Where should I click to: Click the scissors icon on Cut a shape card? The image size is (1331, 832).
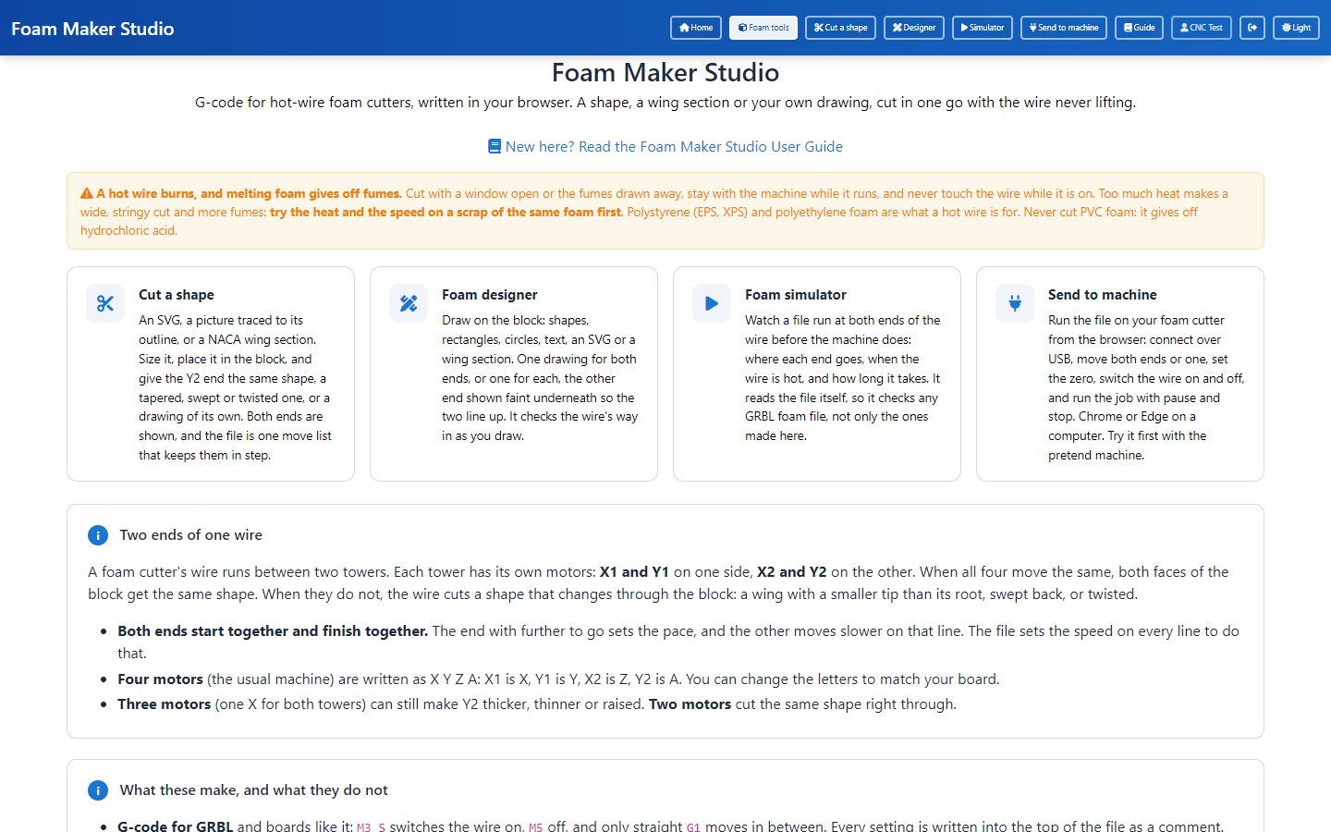tap(105, 303)
